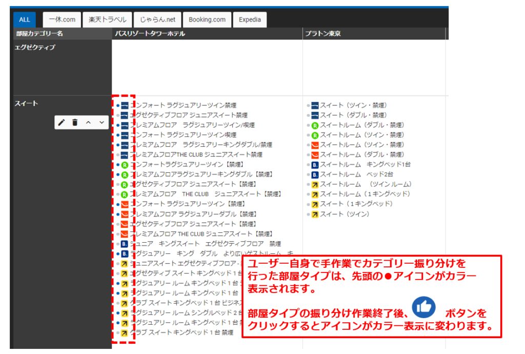525x354 pixels.
Task: Select the スイート category name in the left column
Action: tap(27, 104)
